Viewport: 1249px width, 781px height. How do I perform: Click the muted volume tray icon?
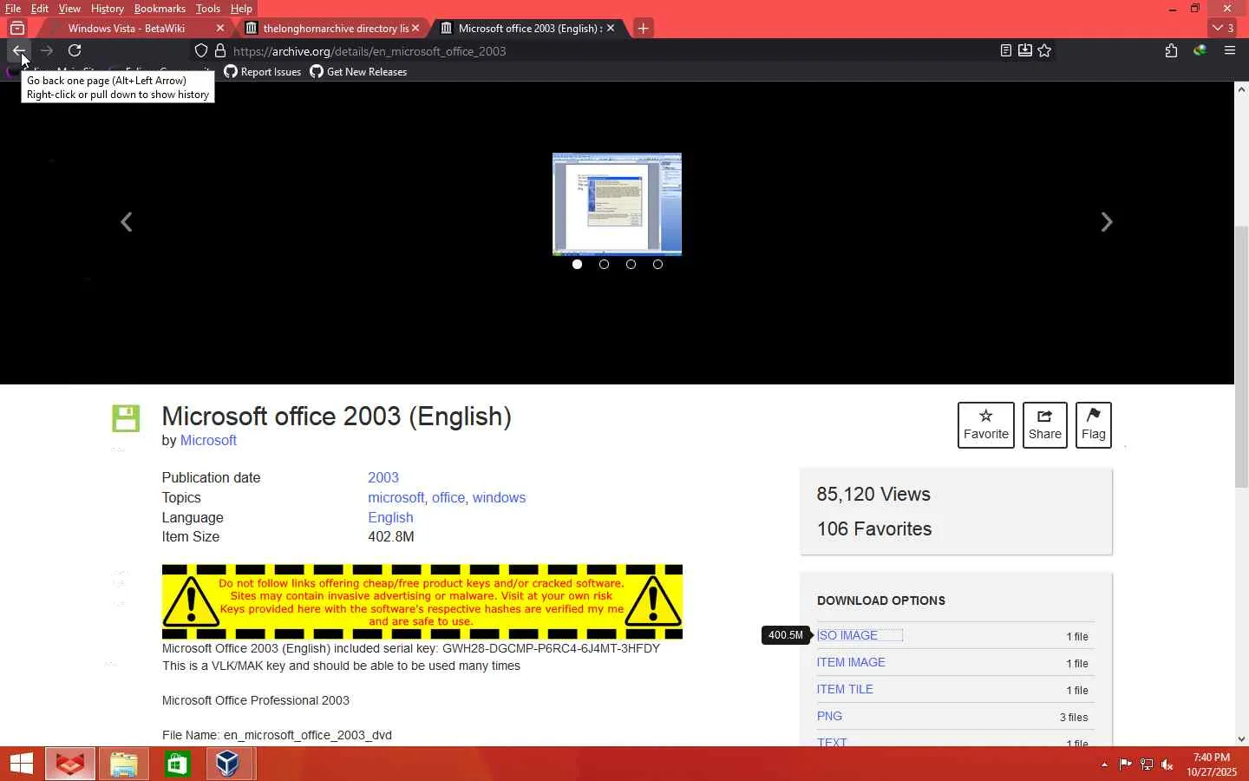[1167, 765]
